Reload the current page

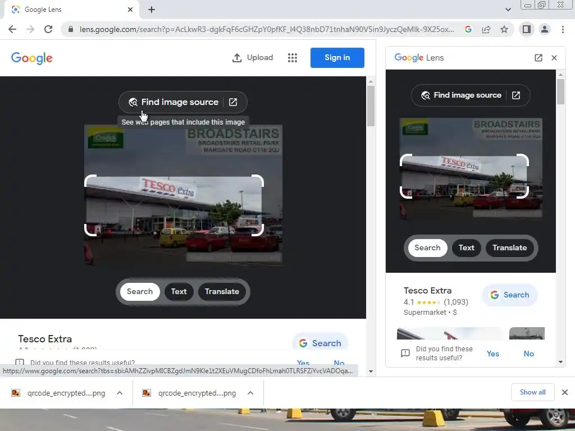48,29
